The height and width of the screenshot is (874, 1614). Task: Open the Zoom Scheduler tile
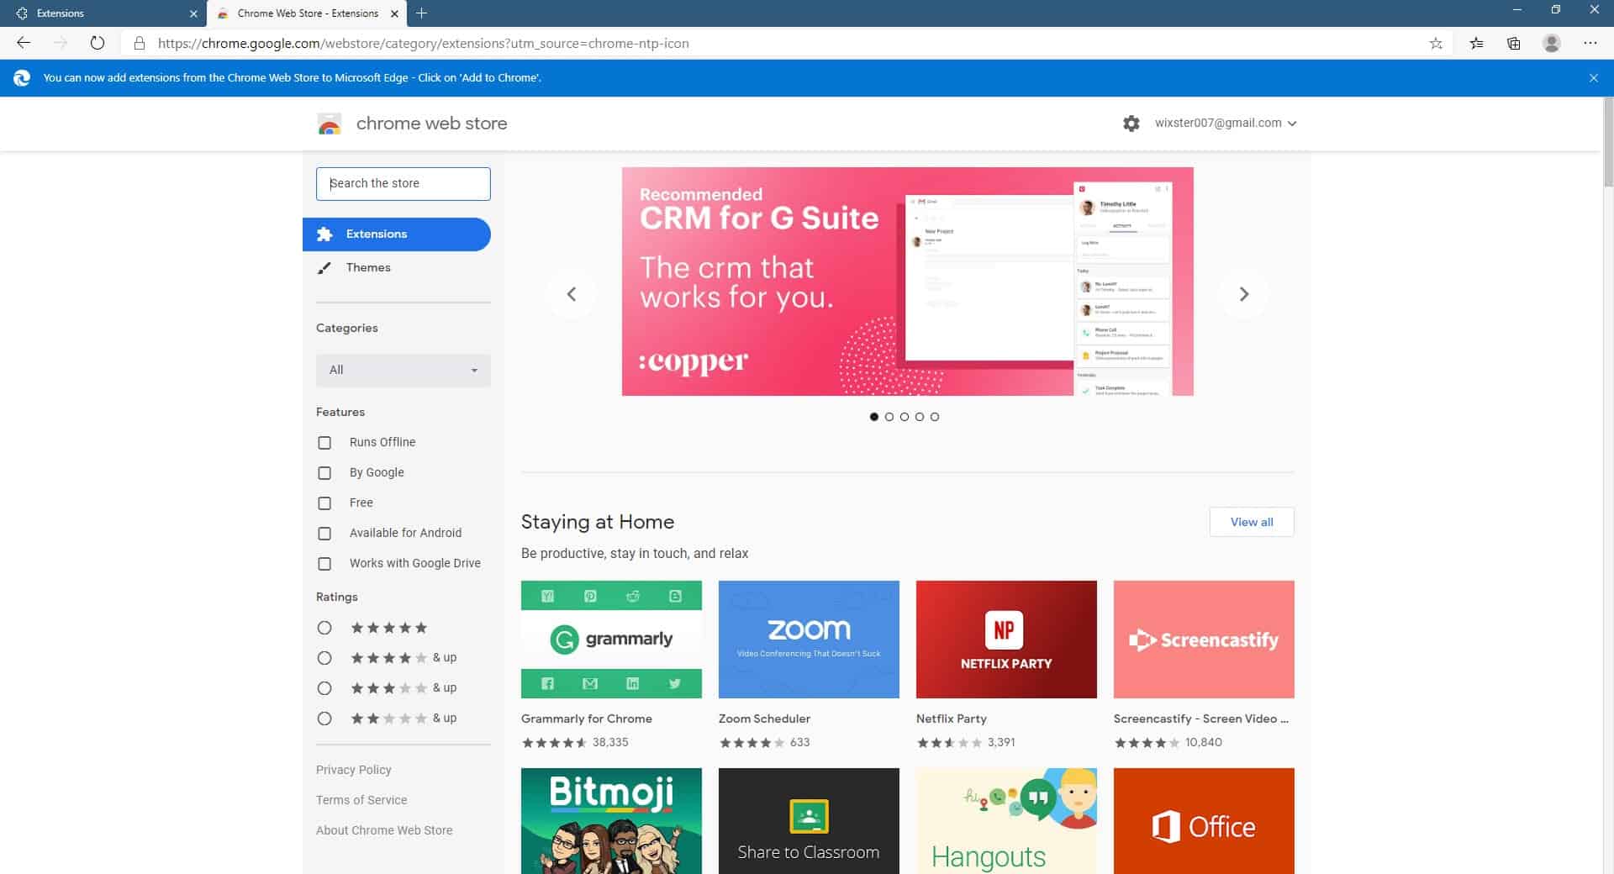pyautogui.click(x=809, y=640)
